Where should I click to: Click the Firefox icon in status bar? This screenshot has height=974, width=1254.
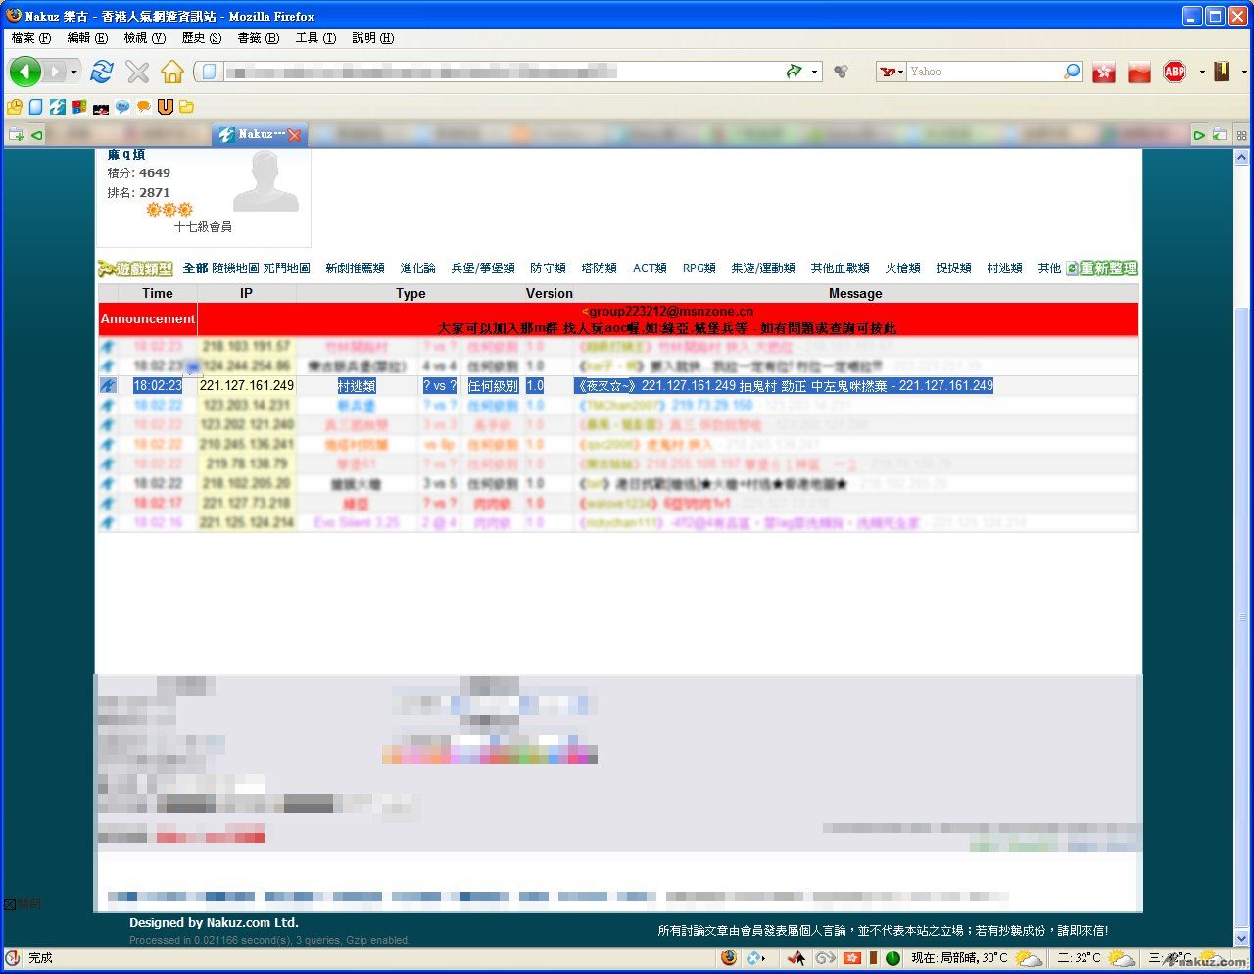point(728,958)
